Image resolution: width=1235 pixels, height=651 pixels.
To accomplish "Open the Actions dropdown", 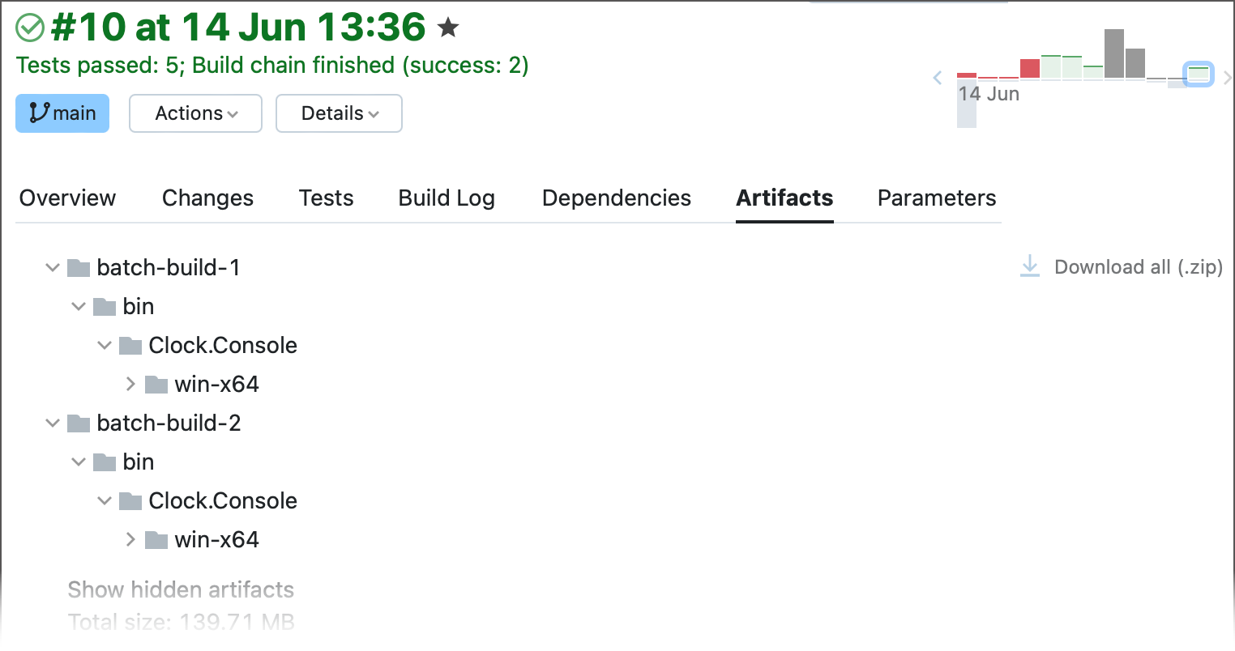I will [x=195, y=113].
